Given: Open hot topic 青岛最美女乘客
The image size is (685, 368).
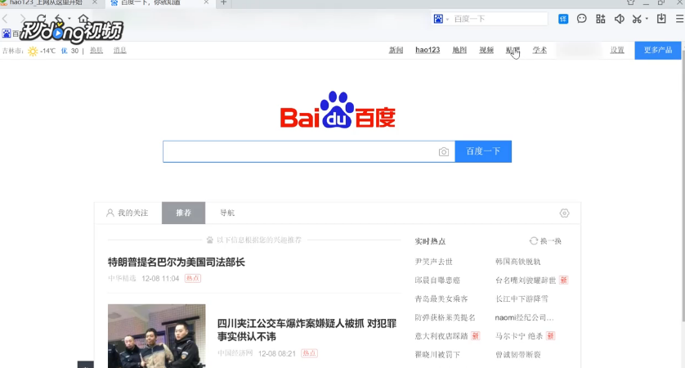Looking at the screenshot, I should click(441, 299).
